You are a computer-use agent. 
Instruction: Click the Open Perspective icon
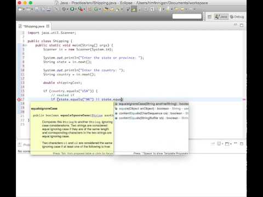point(209,17)
